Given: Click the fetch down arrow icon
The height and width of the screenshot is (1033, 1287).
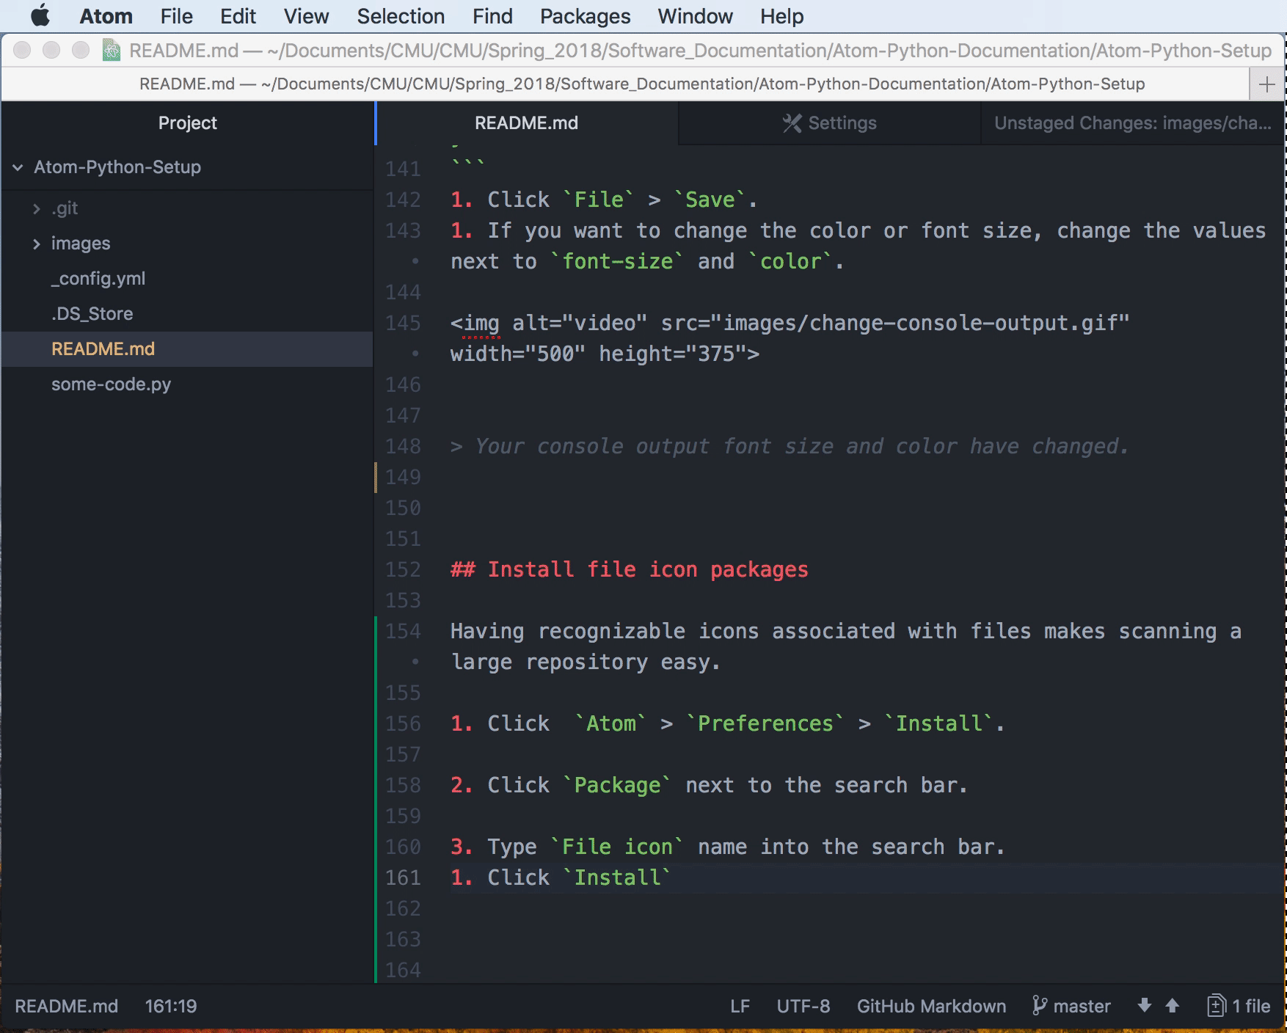Looking at the screenshot, I should [x=1144, y=1005].
